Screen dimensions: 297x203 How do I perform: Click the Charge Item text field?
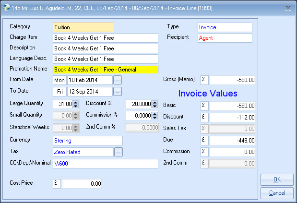coord(105,38)
